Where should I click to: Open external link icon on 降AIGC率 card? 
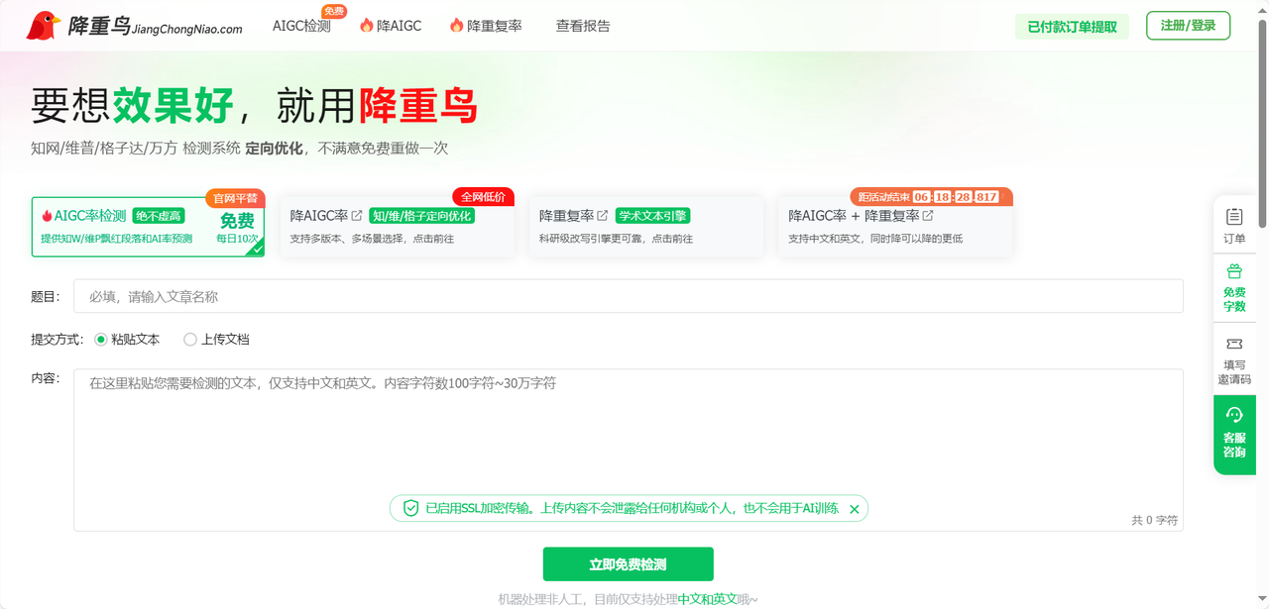357,215
